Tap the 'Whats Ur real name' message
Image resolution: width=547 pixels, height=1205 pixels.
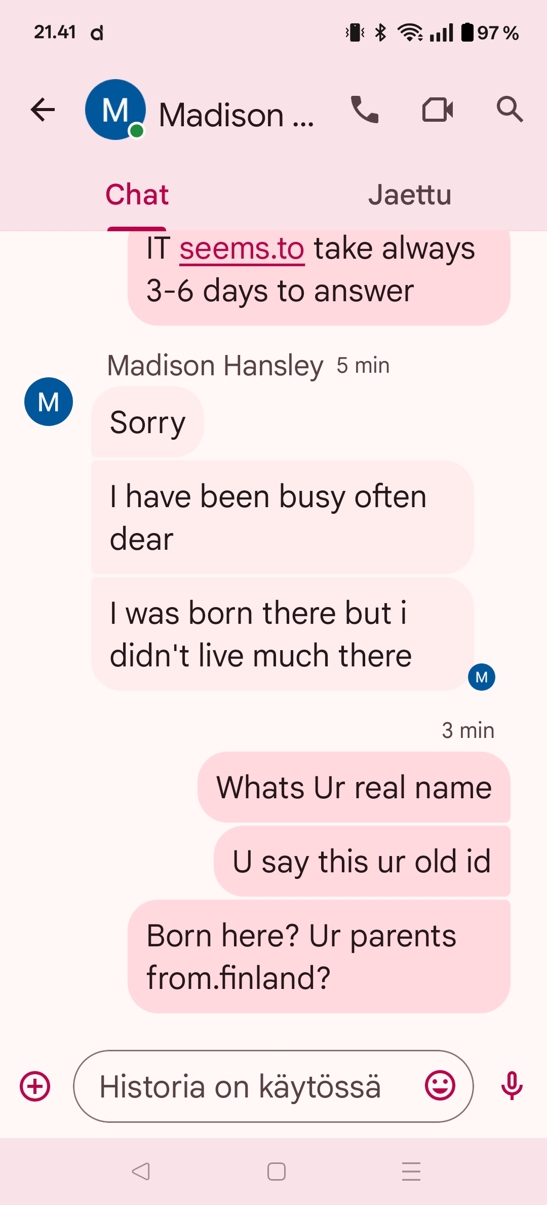[354, 787]
